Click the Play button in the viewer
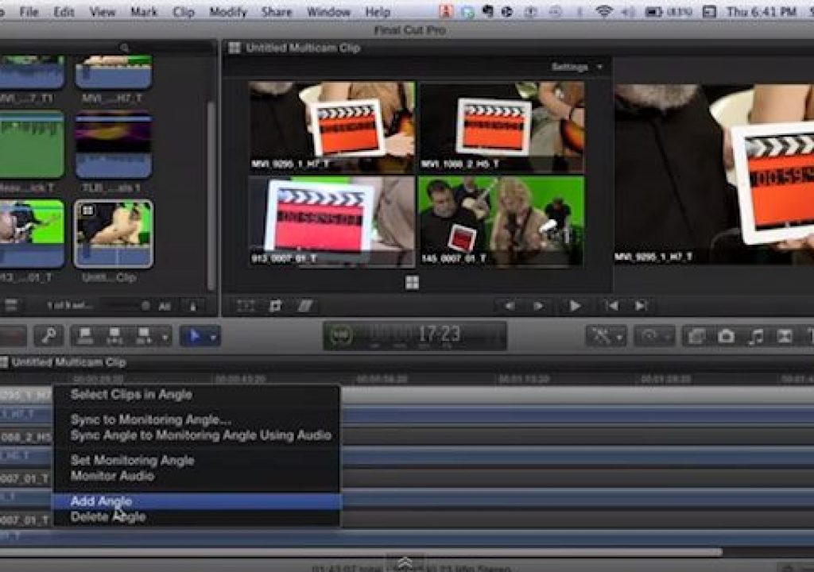The height and width of the screenshot is (572, 814). (x=575, y=306)
